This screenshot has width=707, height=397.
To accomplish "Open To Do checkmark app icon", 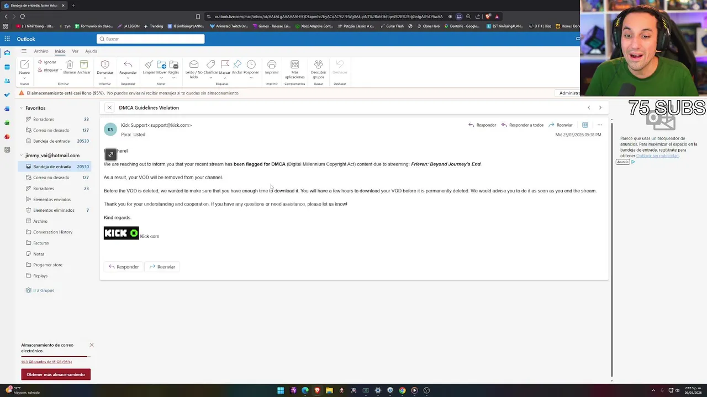I will 7,95.
